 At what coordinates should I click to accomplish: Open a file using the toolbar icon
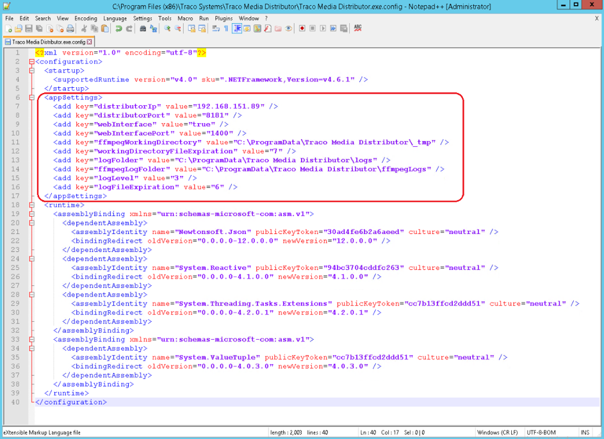(x=17, y=28)
